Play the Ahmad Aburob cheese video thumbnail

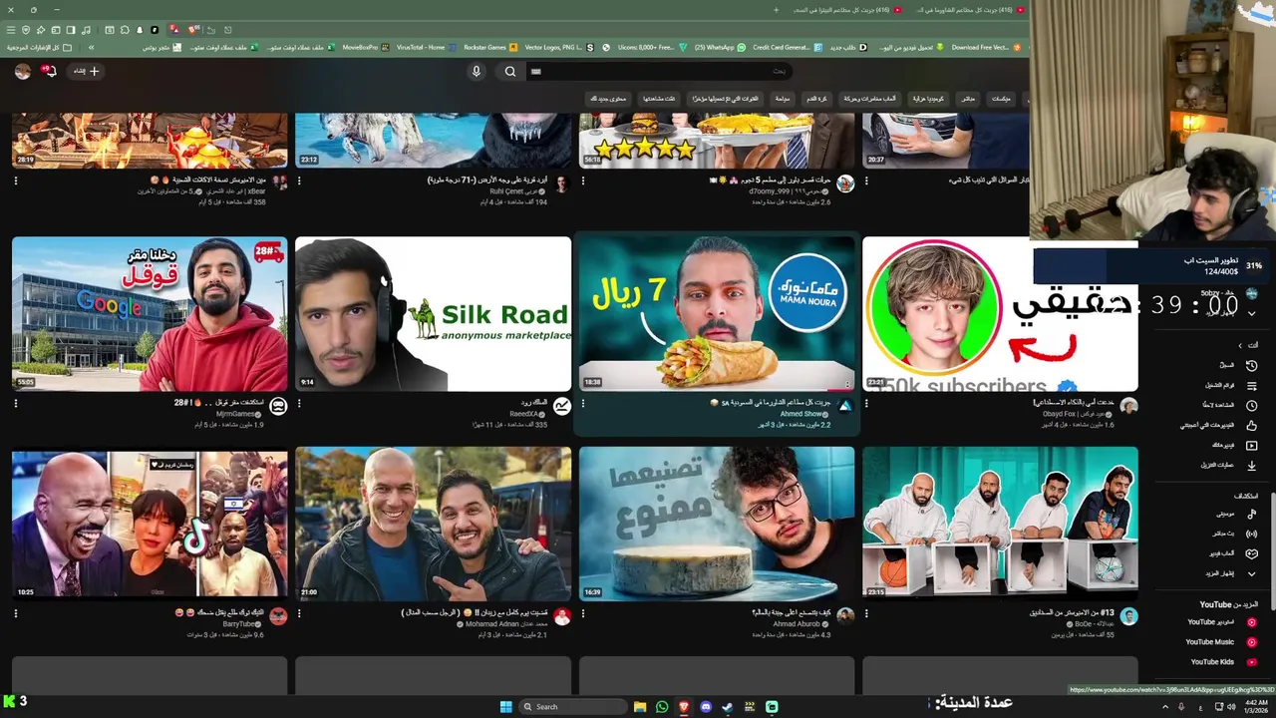(717, 524)
